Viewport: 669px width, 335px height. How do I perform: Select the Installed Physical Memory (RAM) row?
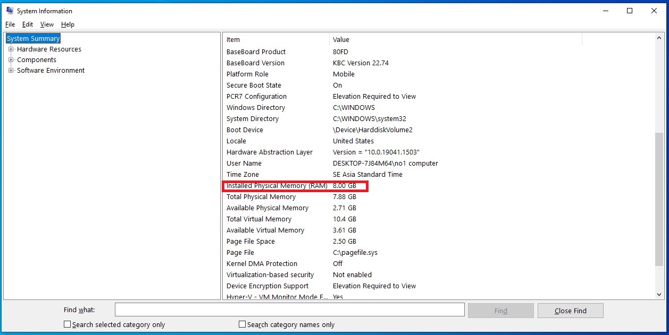click(x=277, y=186)
